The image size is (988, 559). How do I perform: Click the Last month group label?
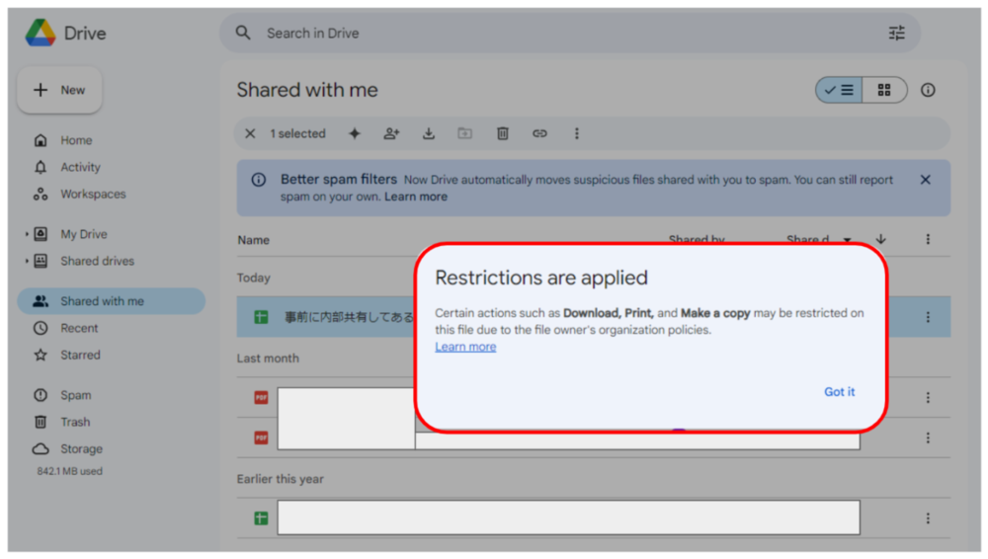(x=268, y=359)
